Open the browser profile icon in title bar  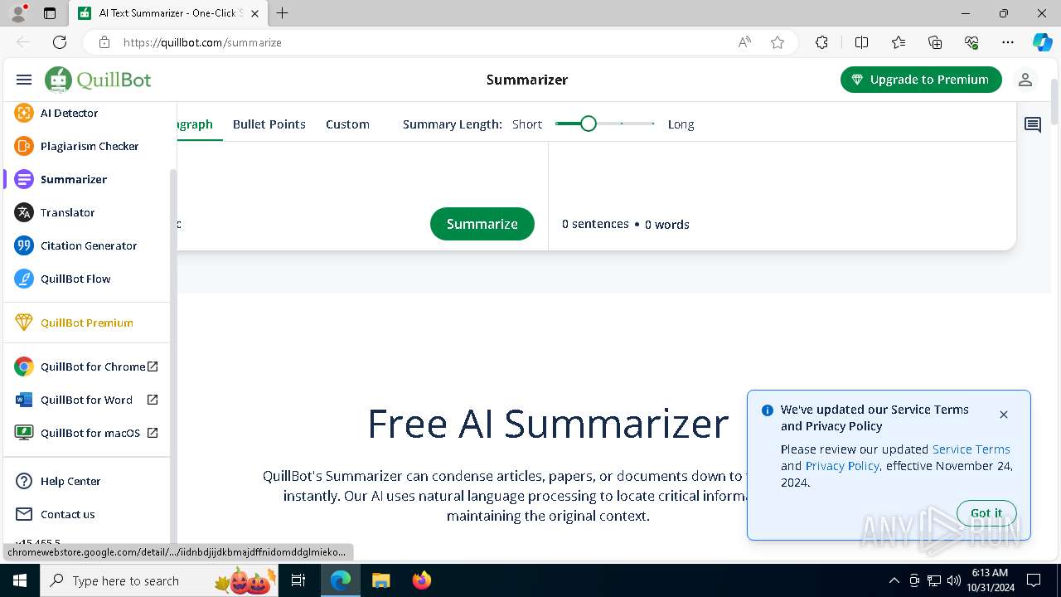pos(18,13)
